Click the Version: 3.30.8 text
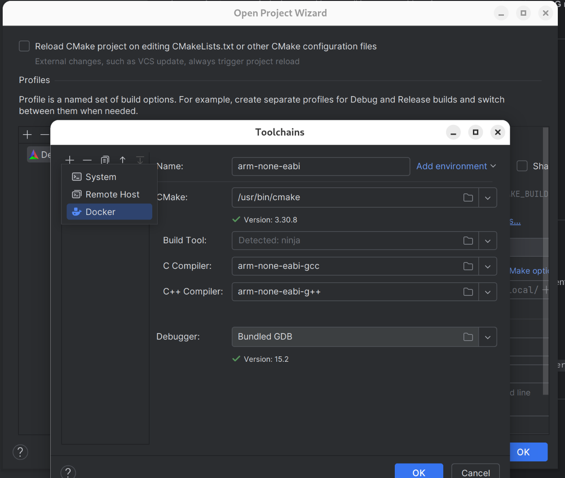 pyautogui.click(x=270, y=220)
